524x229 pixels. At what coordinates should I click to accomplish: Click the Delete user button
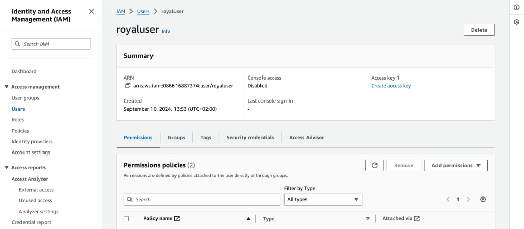479,30
